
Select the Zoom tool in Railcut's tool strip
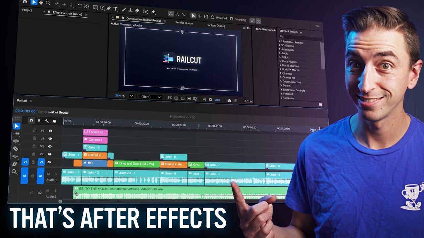(x=15, y=171)
